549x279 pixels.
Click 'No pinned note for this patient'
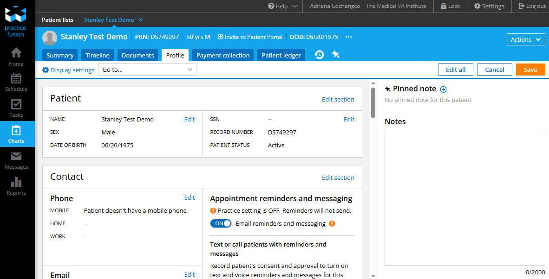(428, 100)
